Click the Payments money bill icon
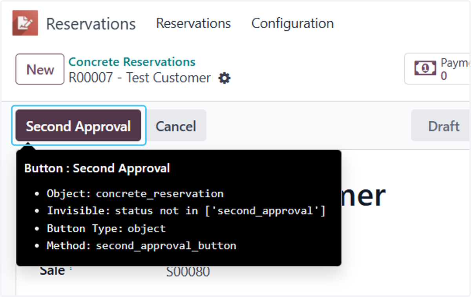 425,68
